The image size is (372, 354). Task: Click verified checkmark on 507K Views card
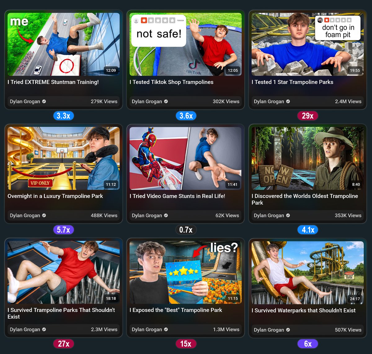(x=288, y=330)
